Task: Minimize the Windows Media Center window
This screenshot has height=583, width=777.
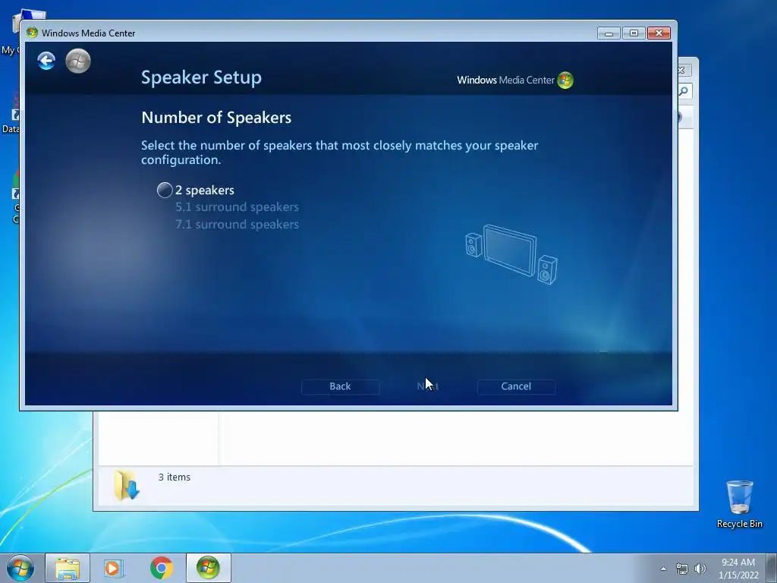Action: click(609, 33)
